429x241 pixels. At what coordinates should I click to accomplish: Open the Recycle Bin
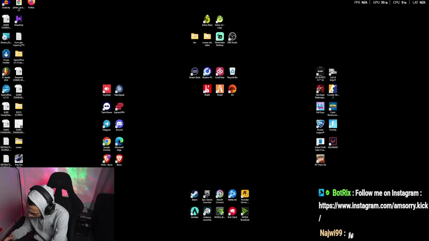tap(232, 73)
